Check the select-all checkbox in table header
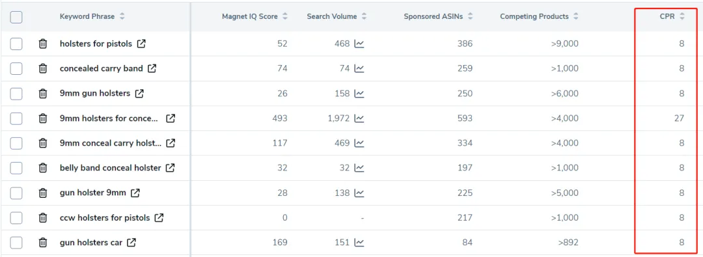This screenshot has width=703, height=257. pyautogui.click(x=16, y=17)
